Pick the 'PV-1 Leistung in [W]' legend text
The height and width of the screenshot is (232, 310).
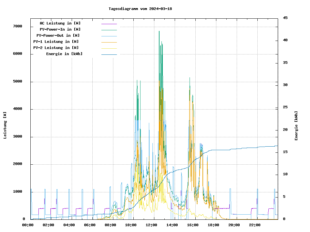[56, 42]
